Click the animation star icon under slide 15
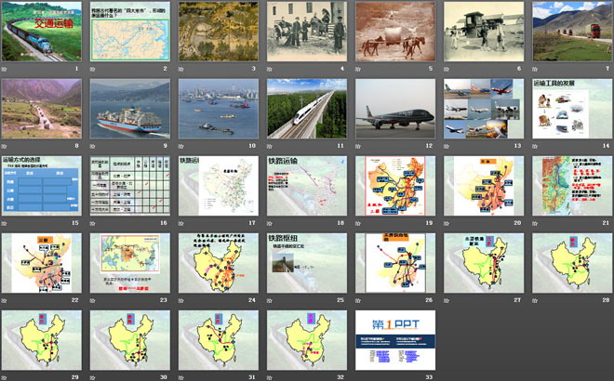 [x=5, y=224]
